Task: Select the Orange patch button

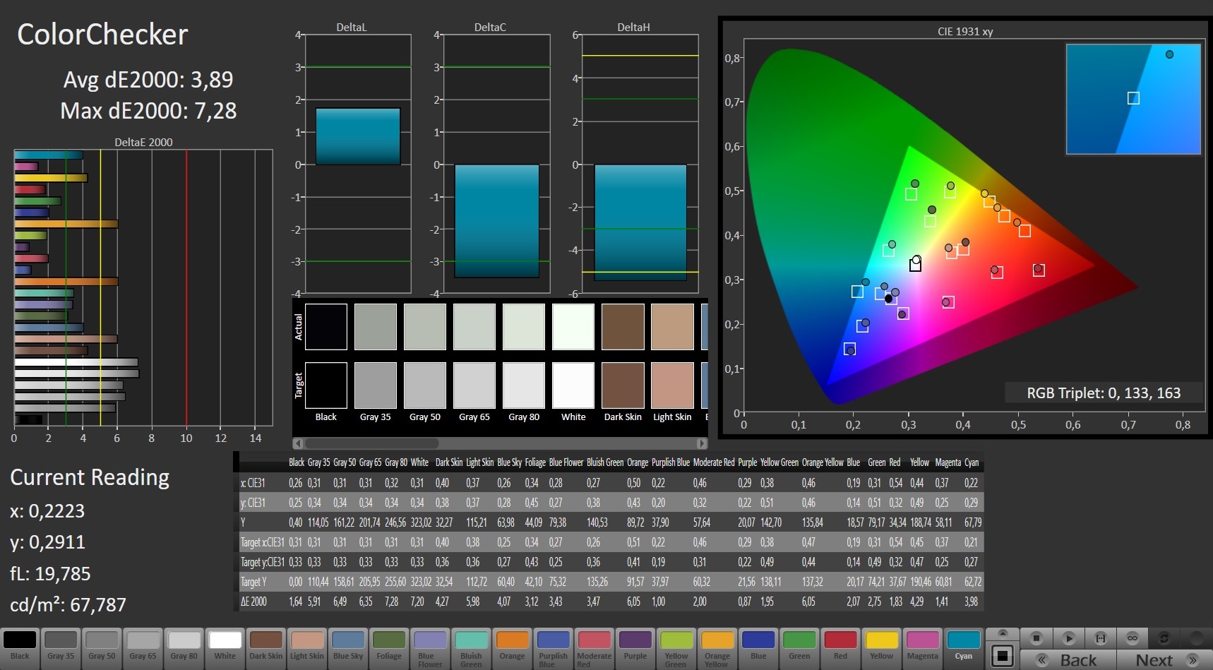Action: (512, 648)
